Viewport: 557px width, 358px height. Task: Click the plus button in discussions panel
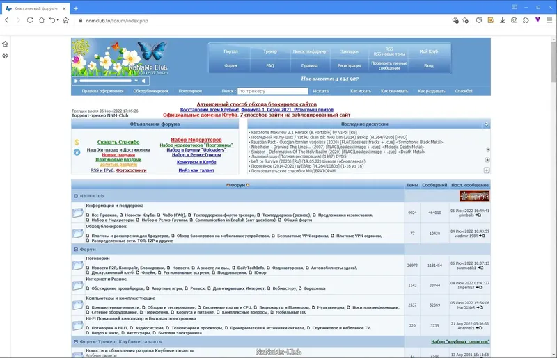click(x=487, y=170)
